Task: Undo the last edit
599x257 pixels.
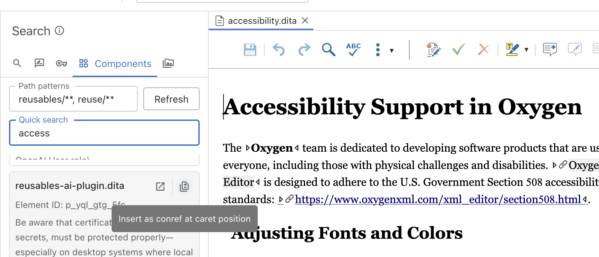Action: [278, 50]
